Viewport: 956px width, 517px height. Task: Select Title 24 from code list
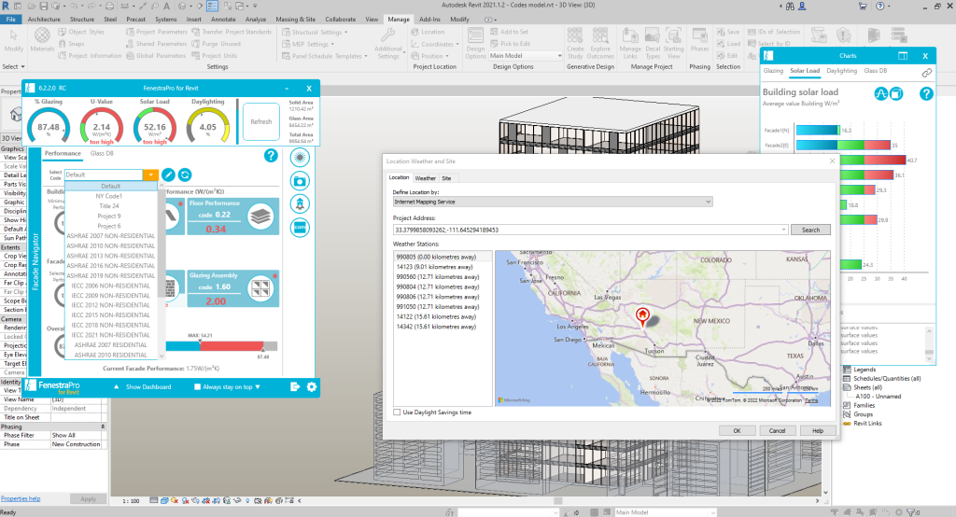click(x=109, y=206)
